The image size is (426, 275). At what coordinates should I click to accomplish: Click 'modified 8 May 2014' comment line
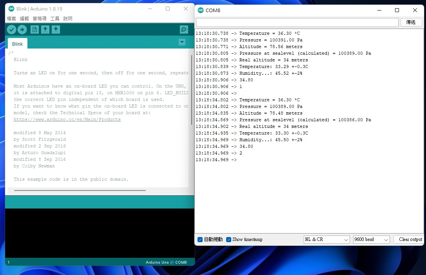coord(40,133)
